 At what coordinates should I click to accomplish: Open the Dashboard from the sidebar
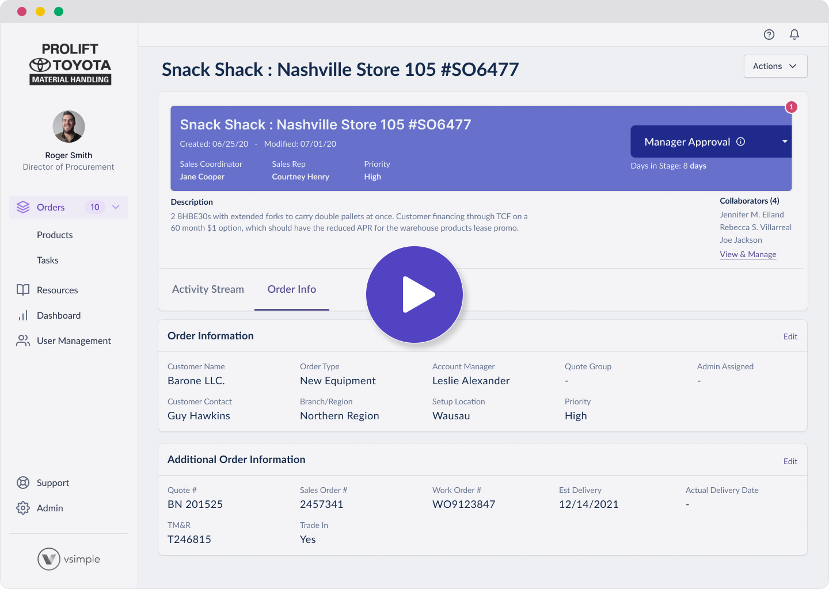click(x=59, y=315)
